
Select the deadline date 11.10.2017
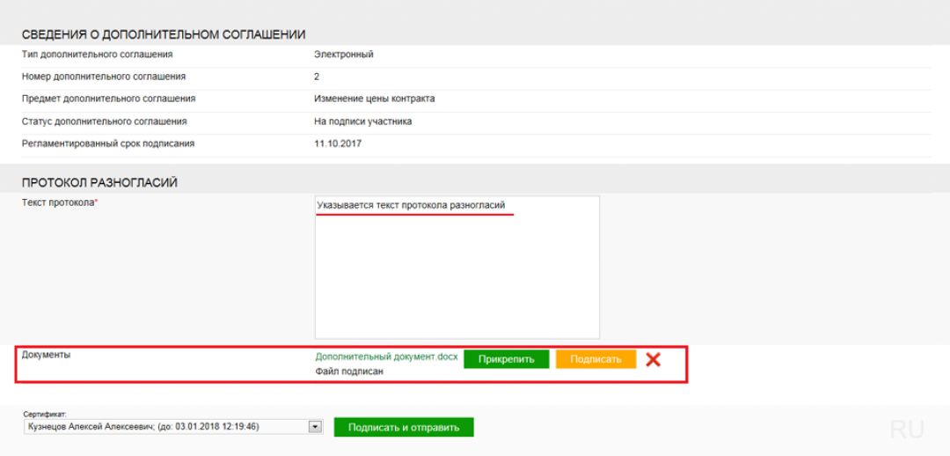pyautogui.click(x=338, y=143)
